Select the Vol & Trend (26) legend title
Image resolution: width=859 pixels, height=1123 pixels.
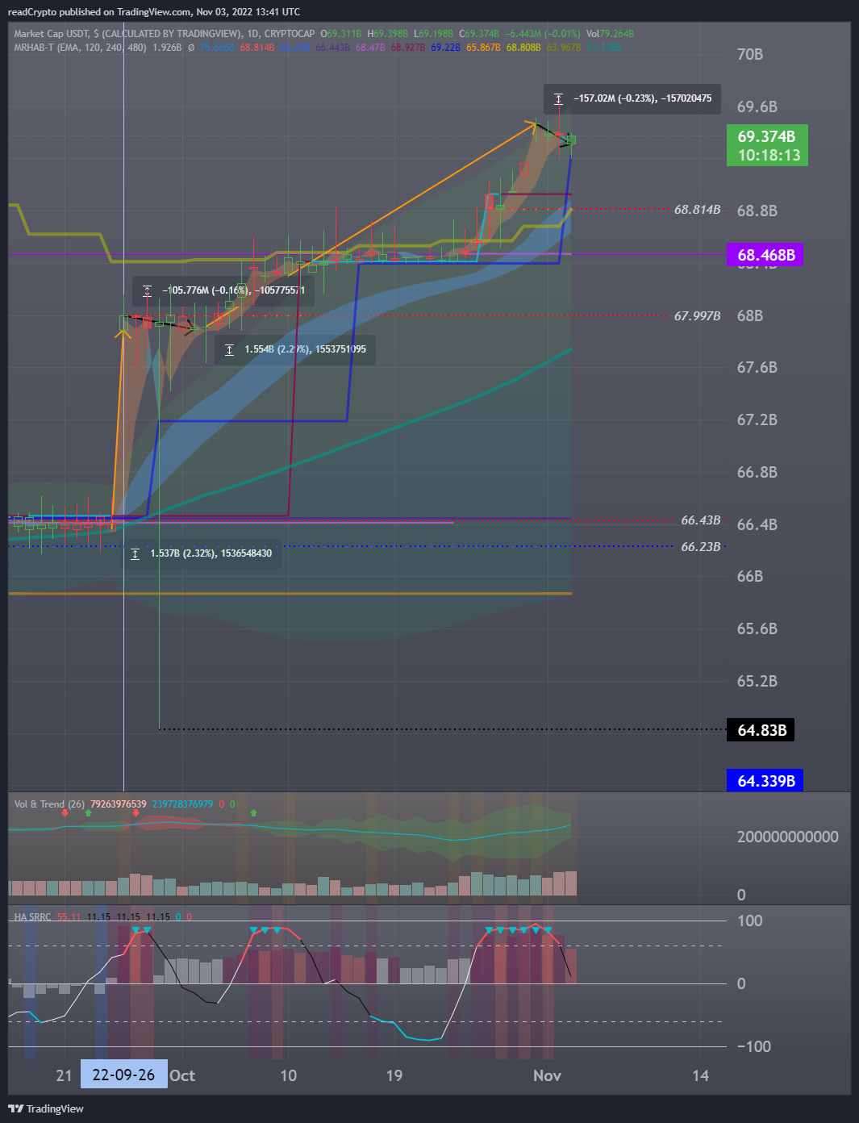tap(49, 804)
